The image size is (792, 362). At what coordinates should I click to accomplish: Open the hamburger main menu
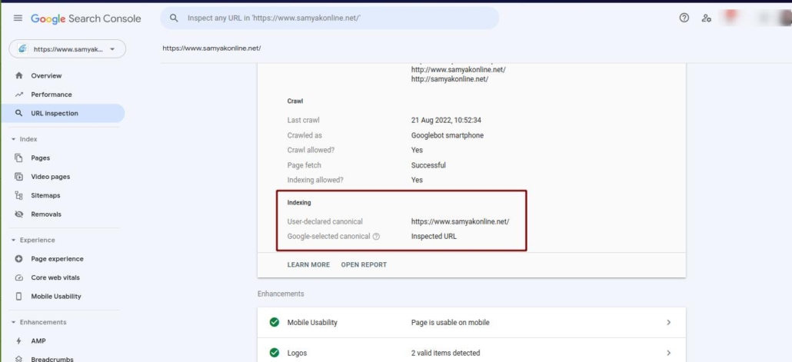click(x=18, y=18)
